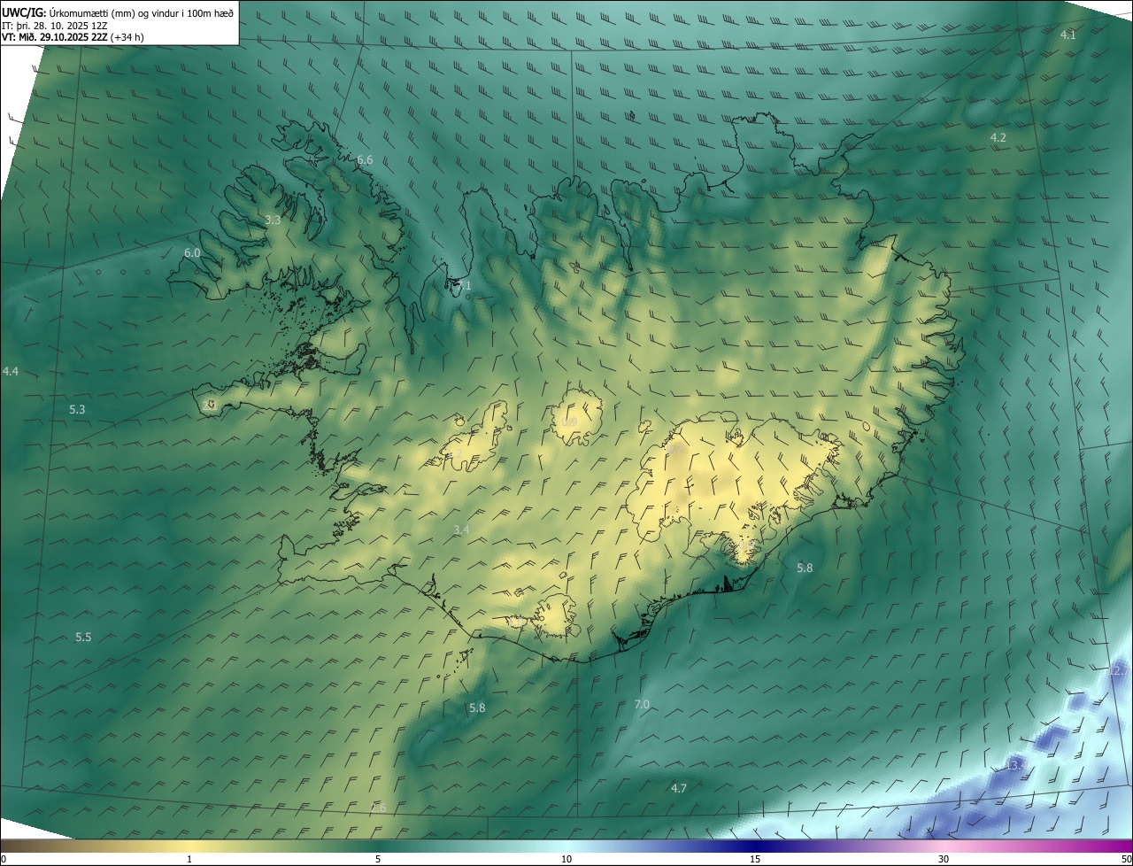Click the 4.7 value label
The image size is (1133, 866).
(679, 787)
